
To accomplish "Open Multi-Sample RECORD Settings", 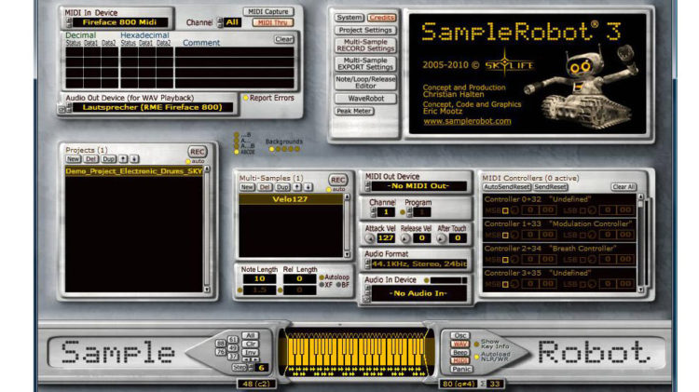I will pyautogui.click(x=365, y=45).
